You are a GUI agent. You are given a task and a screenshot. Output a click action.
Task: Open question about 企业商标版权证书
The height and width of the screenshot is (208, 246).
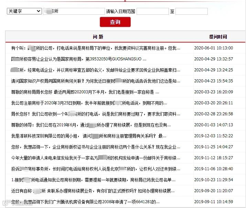click(x=96, y=147)
